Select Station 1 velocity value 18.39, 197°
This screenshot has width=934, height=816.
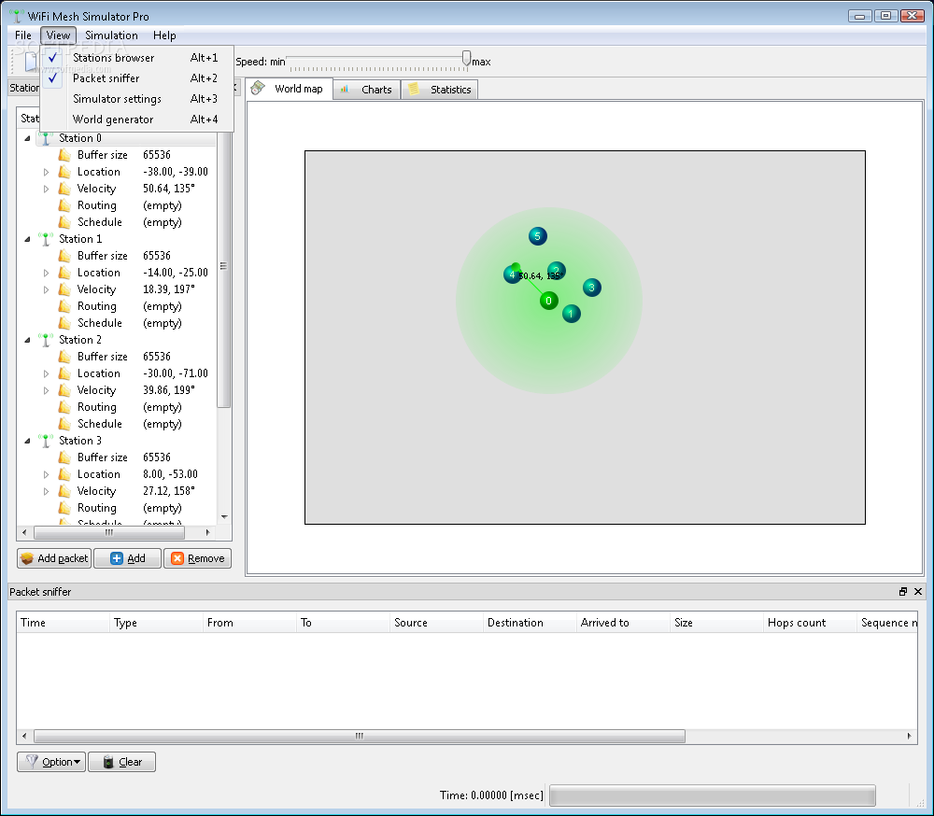(169, 289)
